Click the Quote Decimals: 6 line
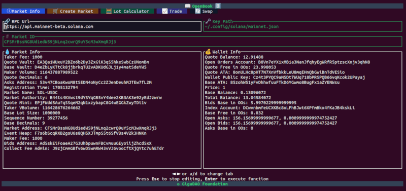406x191 pixels. click(x=26, y=78)
